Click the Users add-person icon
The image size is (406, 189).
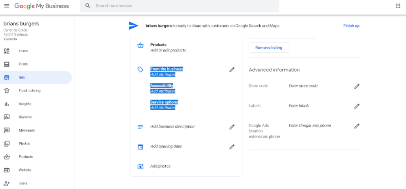coord(7,183)
